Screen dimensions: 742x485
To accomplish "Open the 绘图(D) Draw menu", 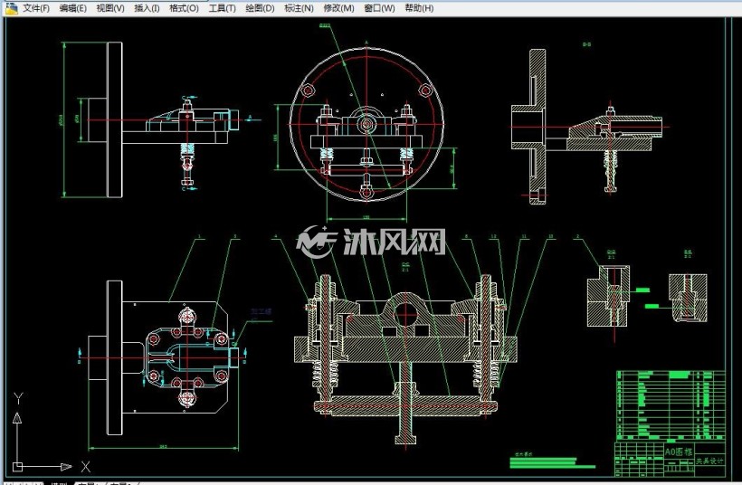I will pos(260,8).
